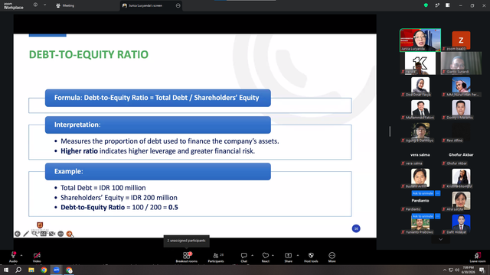Click the gallery panel divider handle
Viewport: 490px width, 275px height.
point(390,131)
